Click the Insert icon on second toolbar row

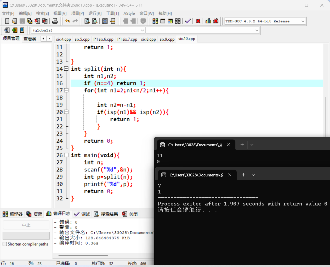(x=7, y=30)
